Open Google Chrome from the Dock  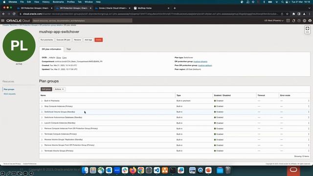click(x=141, y=170)
